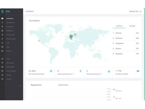Click the 1 779 Currently in REVIEW value
Viewport: 145px width, 109px height.
pyautogui.click(x=118, y=71)
